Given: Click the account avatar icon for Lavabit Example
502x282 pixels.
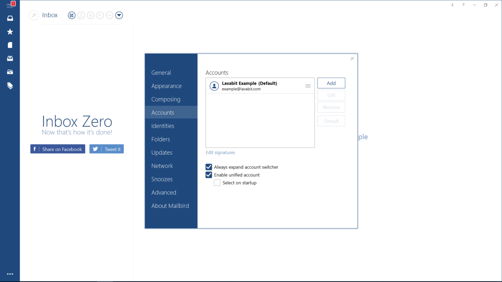Looking at the screenshot, I should point(214,86).
